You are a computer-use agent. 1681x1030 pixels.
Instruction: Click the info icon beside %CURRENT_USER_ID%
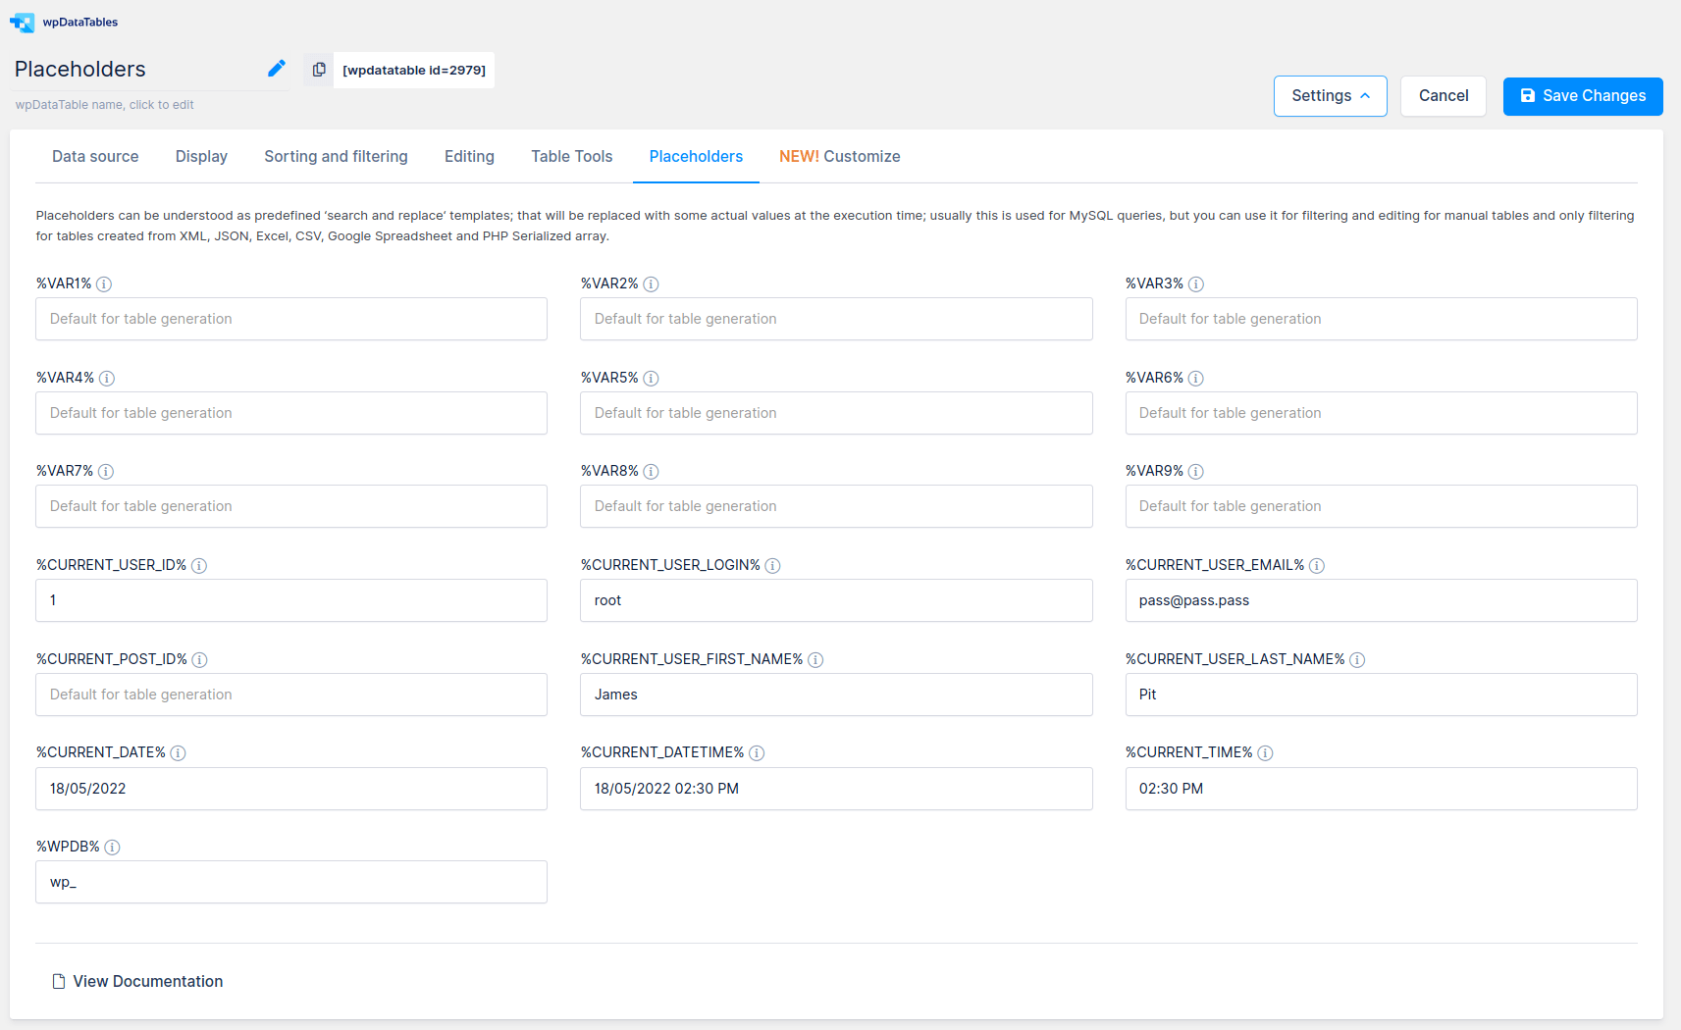(200, 565)
